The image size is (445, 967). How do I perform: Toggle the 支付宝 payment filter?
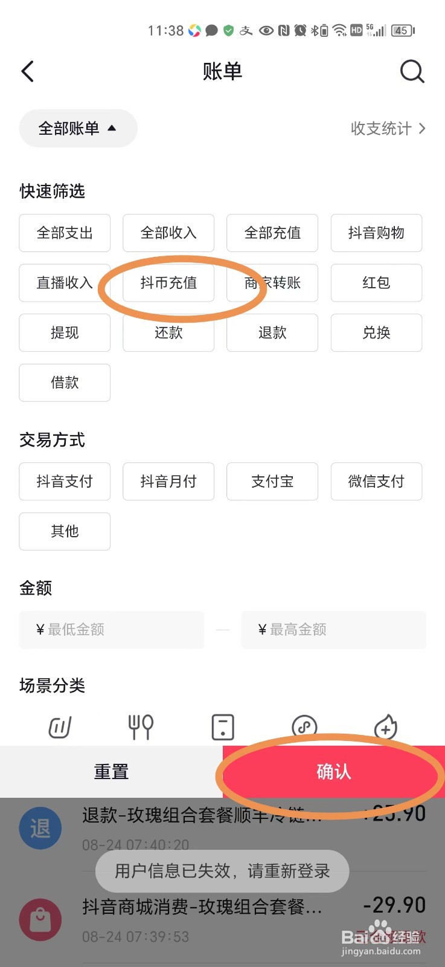(x=272, y=481)
